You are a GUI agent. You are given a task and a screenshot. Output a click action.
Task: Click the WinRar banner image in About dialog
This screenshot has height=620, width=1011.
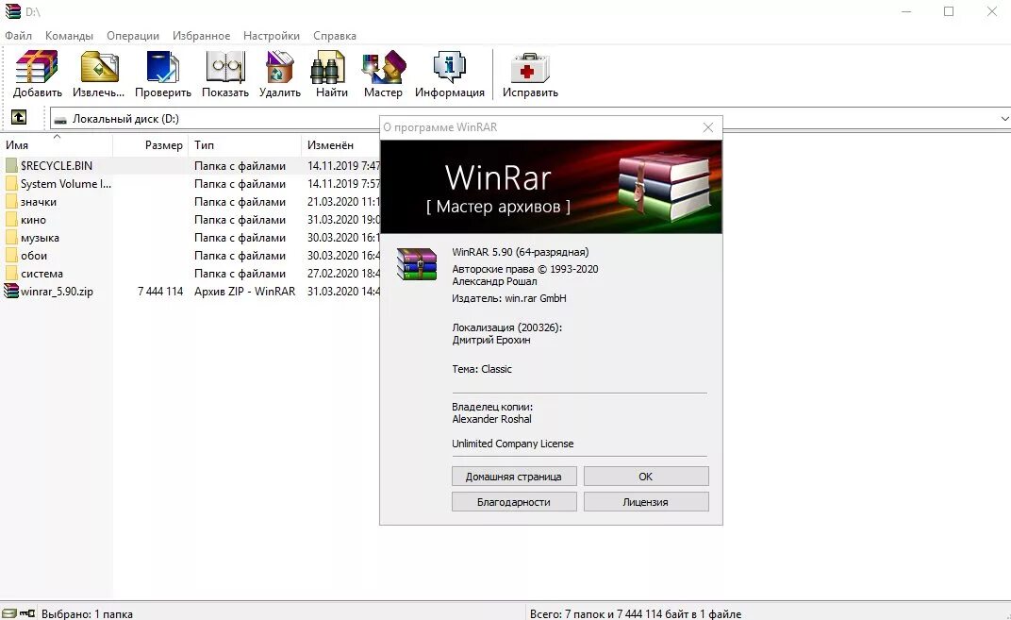pyautogui.click(x=552, y=187)
